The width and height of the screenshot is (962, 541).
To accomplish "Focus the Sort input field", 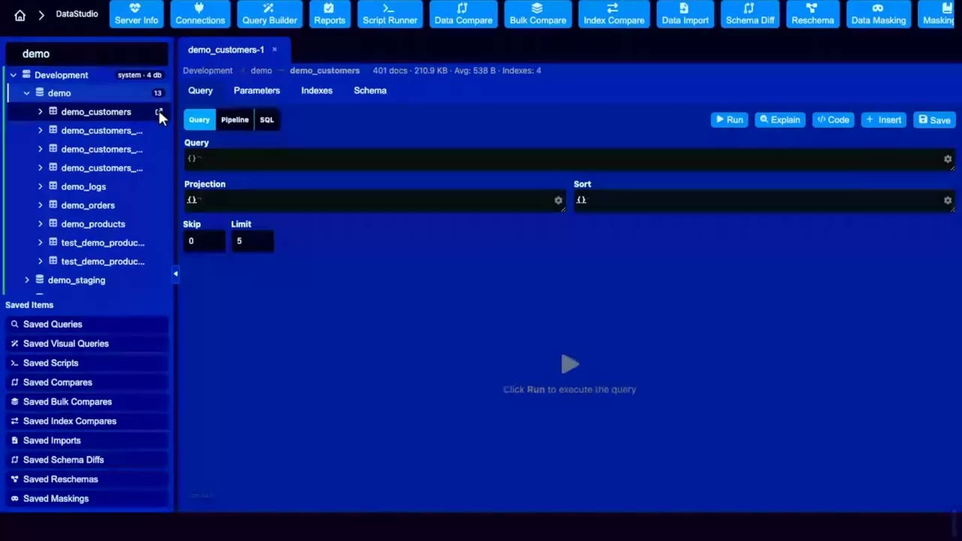I will click(x=764, y=200).
